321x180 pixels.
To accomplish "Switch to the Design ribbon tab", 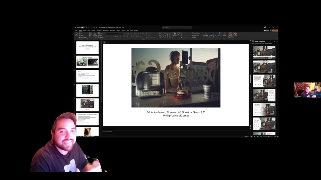I will click(x=93, y=30).
